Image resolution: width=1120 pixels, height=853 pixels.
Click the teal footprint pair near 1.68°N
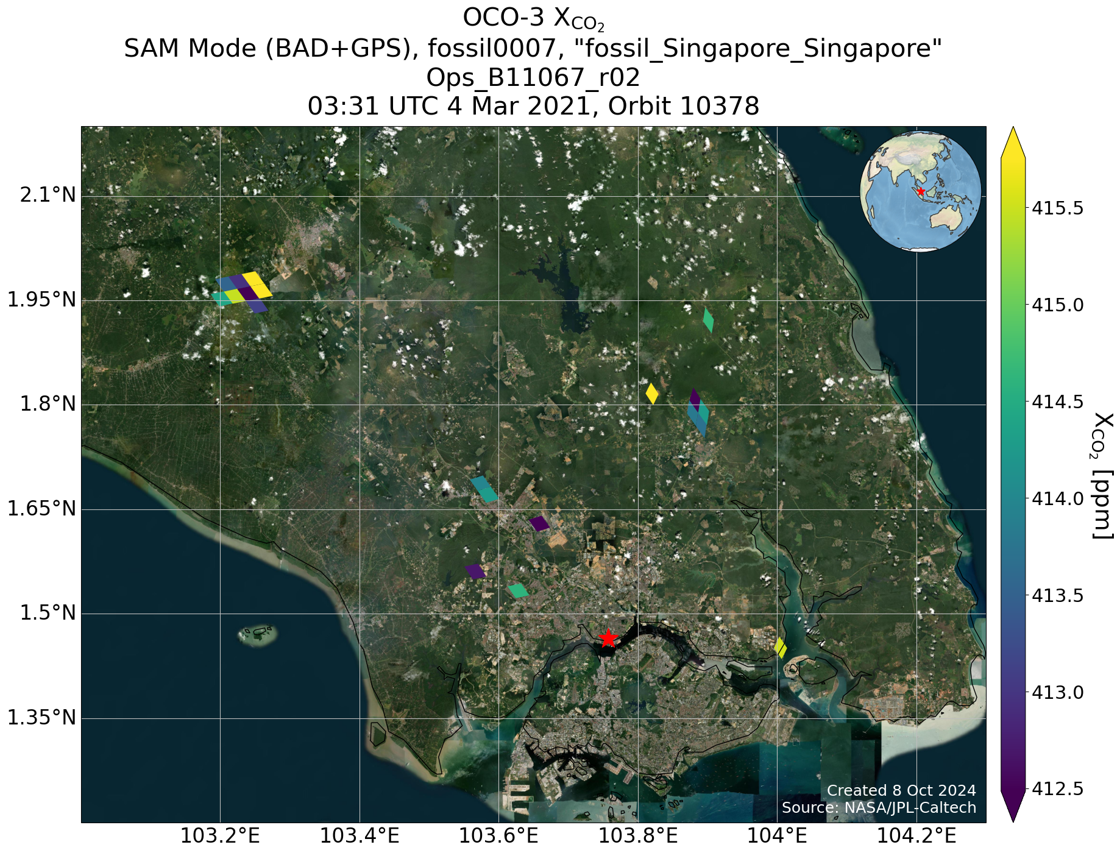pyautogui.click(x=484, y=489)
